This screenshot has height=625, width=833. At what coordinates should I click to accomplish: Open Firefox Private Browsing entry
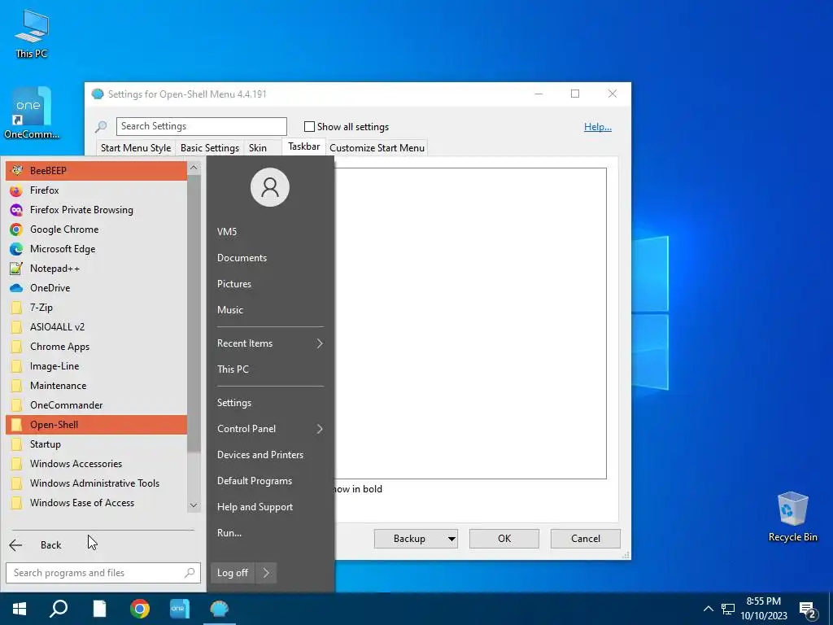pyautogui.click(x=96, y=210)
